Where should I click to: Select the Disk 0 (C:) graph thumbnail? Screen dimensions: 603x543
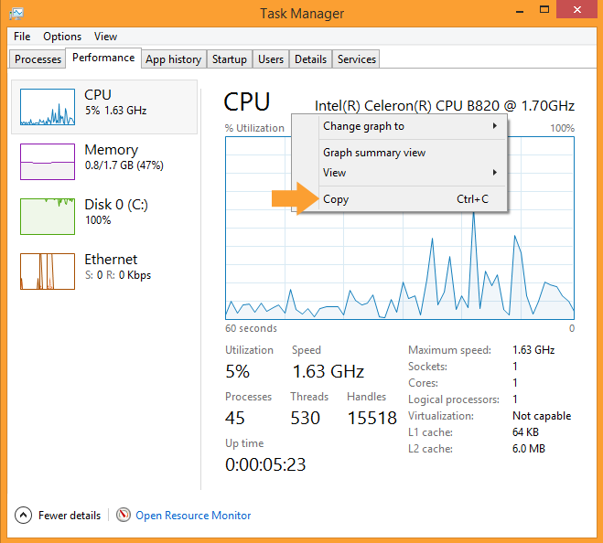pos(48,217)
